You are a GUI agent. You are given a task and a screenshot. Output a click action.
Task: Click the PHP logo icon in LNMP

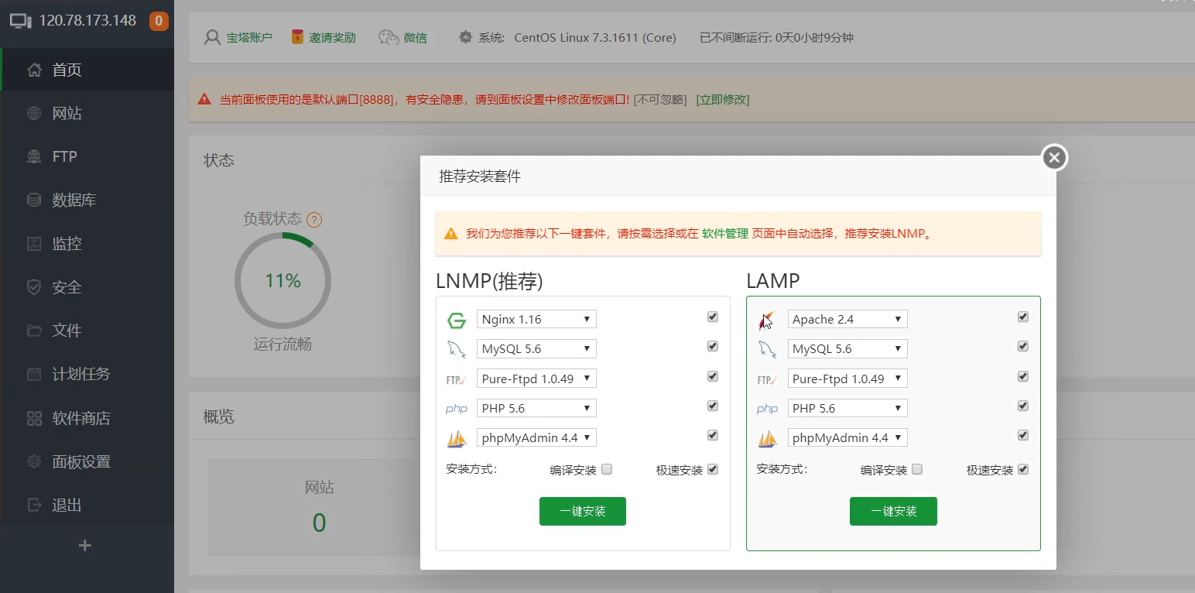click(x=457, y=409)
